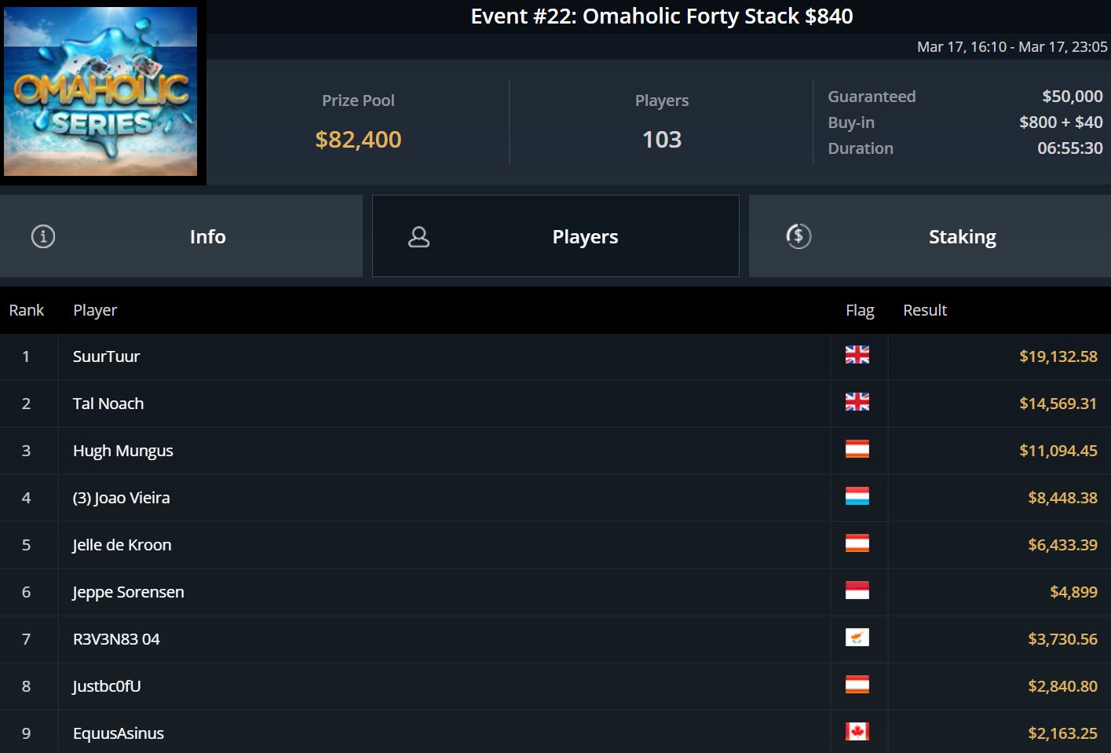1111x753 pixels.
Task: Click the person icon on Players tab
Action: [x=419, y=237]
